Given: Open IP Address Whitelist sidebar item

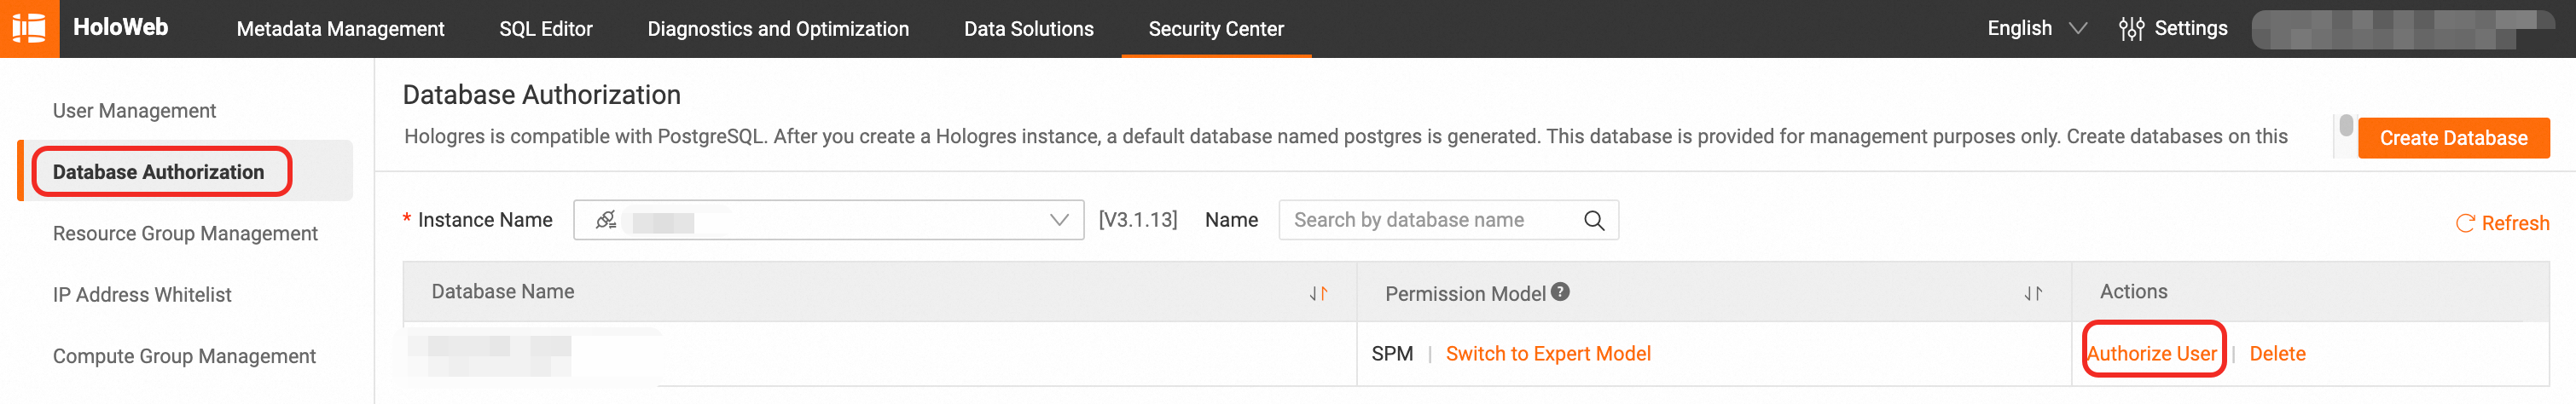Looking at the screenshot, I should (142, 295).
